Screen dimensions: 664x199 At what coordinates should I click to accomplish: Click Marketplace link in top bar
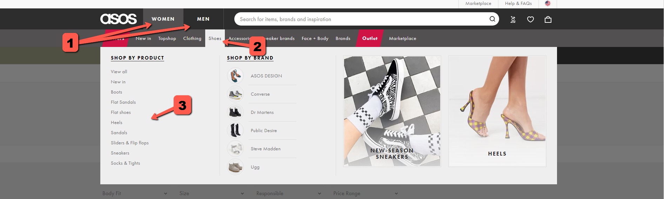coord(478,4)
